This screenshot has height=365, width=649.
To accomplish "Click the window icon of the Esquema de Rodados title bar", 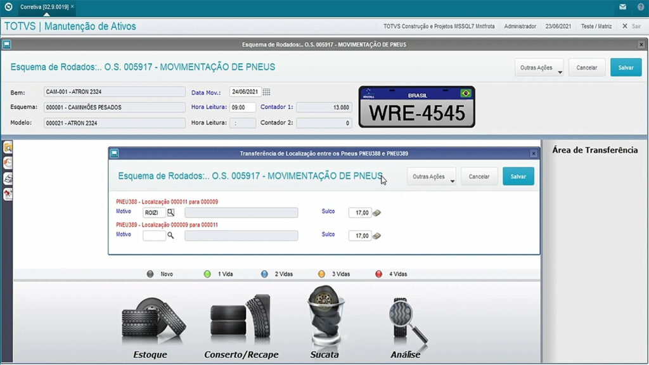I will pyautogui.click(x=6, y=44).
